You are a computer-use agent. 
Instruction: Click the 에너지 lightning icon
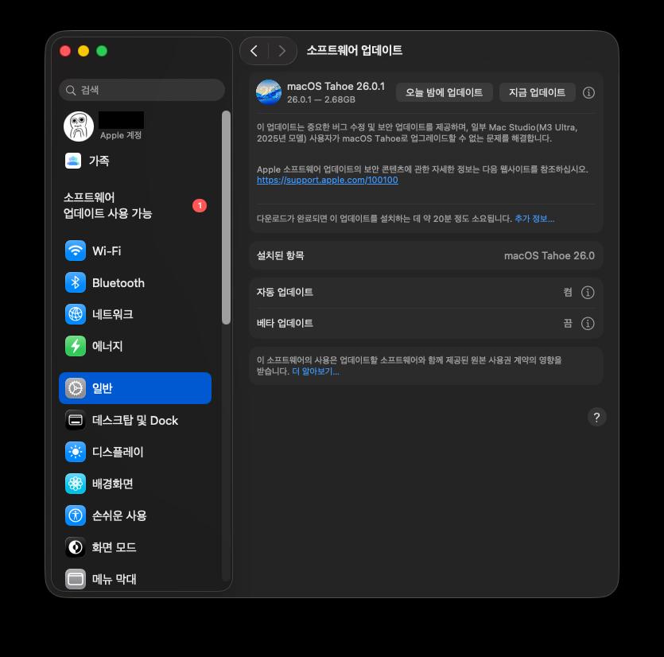click(x=76, y=347)
